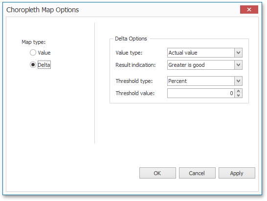Apply the choropleth map options
This screenshot has height=201, width=267.
point(237,173)
